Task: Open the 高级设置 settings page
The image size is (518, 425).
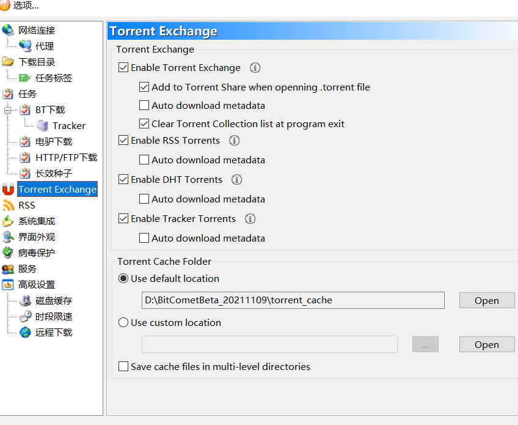Action: point(37,285)
